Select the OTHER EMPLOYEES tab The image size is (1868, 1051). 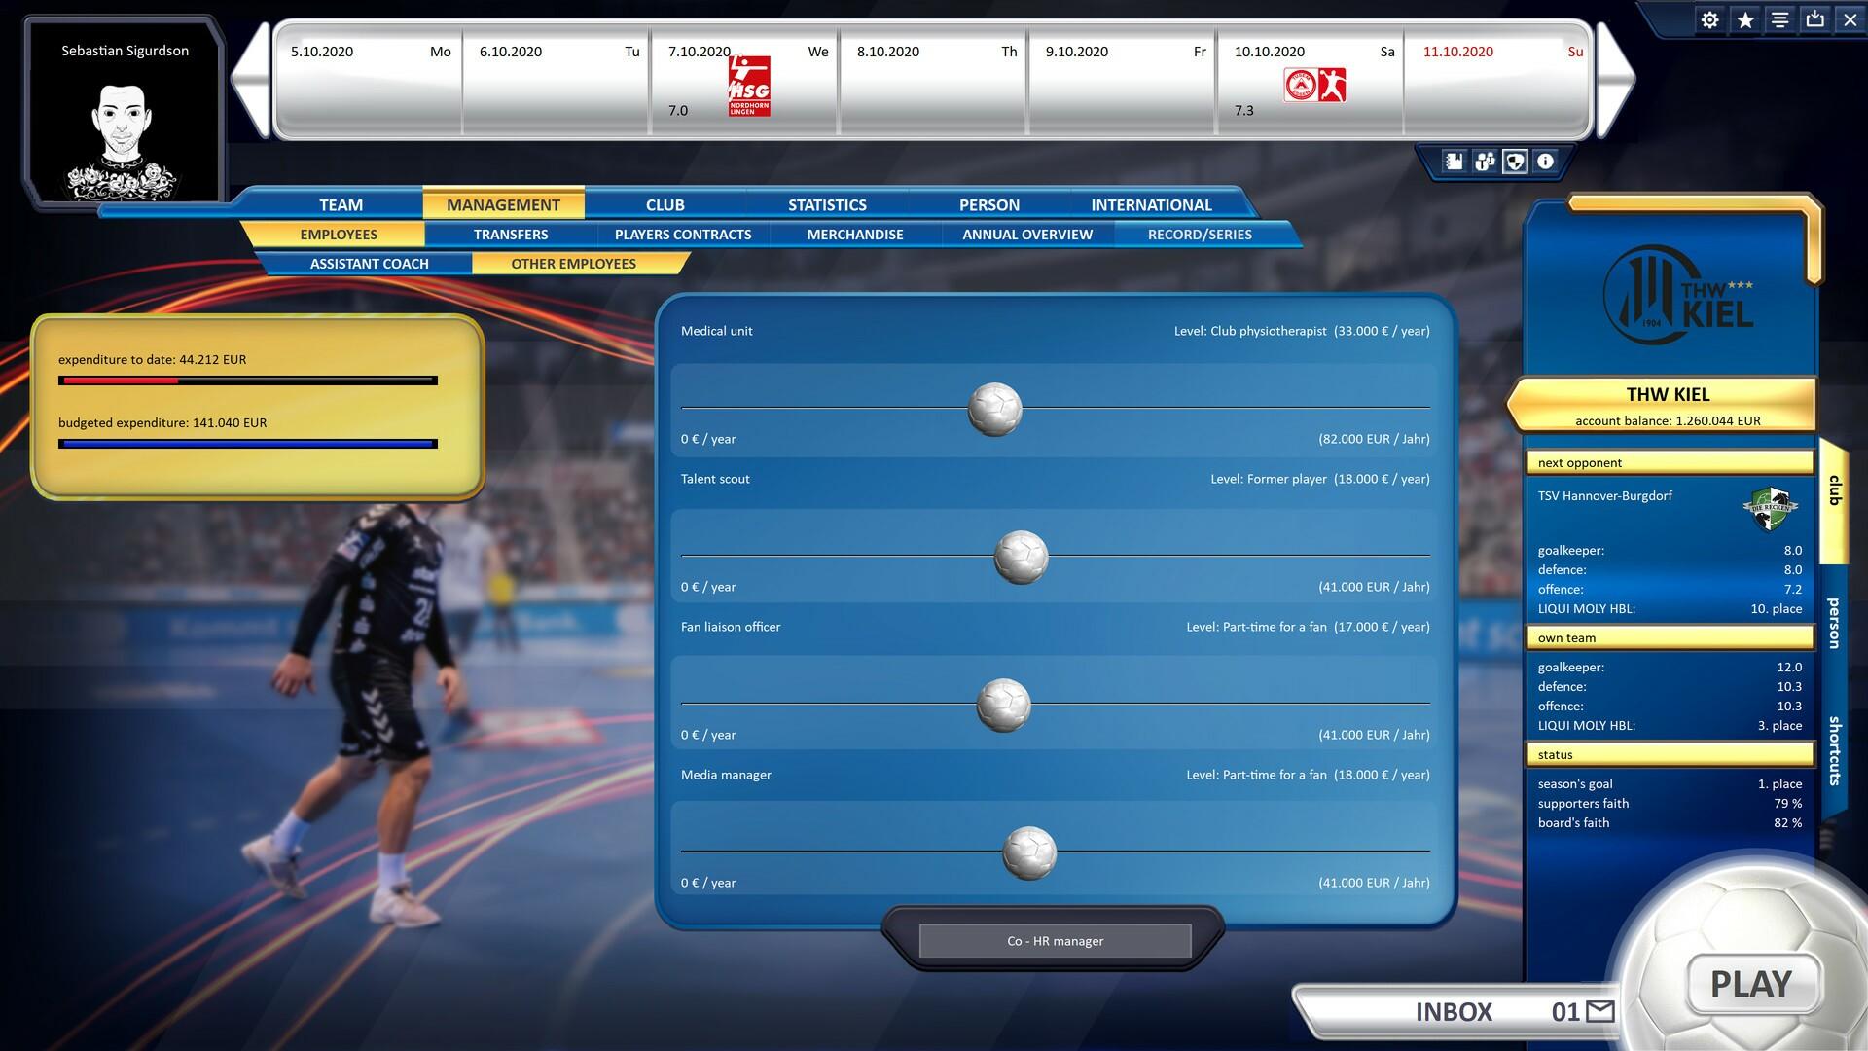[x=574, y=264]
